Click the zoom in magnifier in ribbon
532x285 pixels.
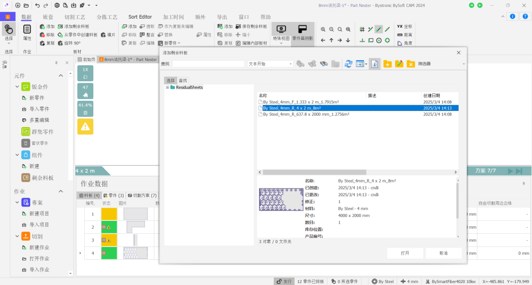(323, 29)
